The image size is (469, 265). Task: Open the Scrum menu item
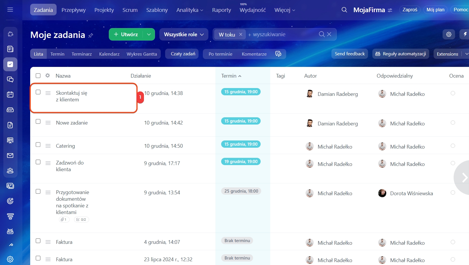coord(130,10)
